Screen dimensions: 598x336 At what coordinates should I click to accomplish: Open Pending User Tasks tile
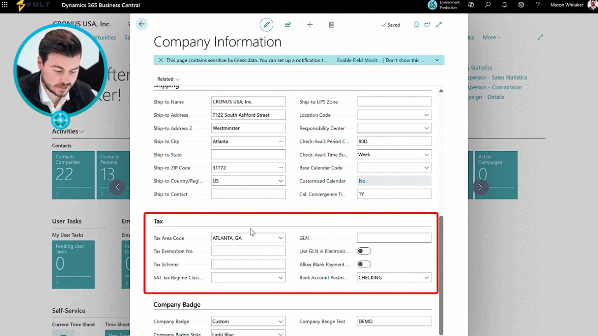pos(73,264)
